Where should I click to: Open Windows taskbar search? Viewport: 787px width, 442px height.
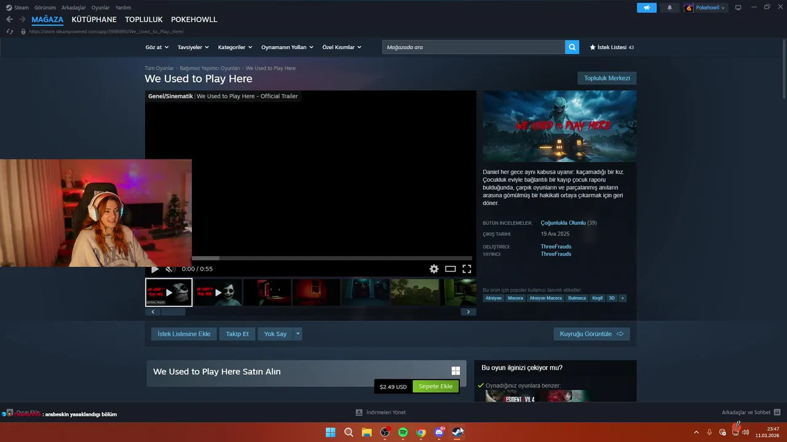coord(349,432)
